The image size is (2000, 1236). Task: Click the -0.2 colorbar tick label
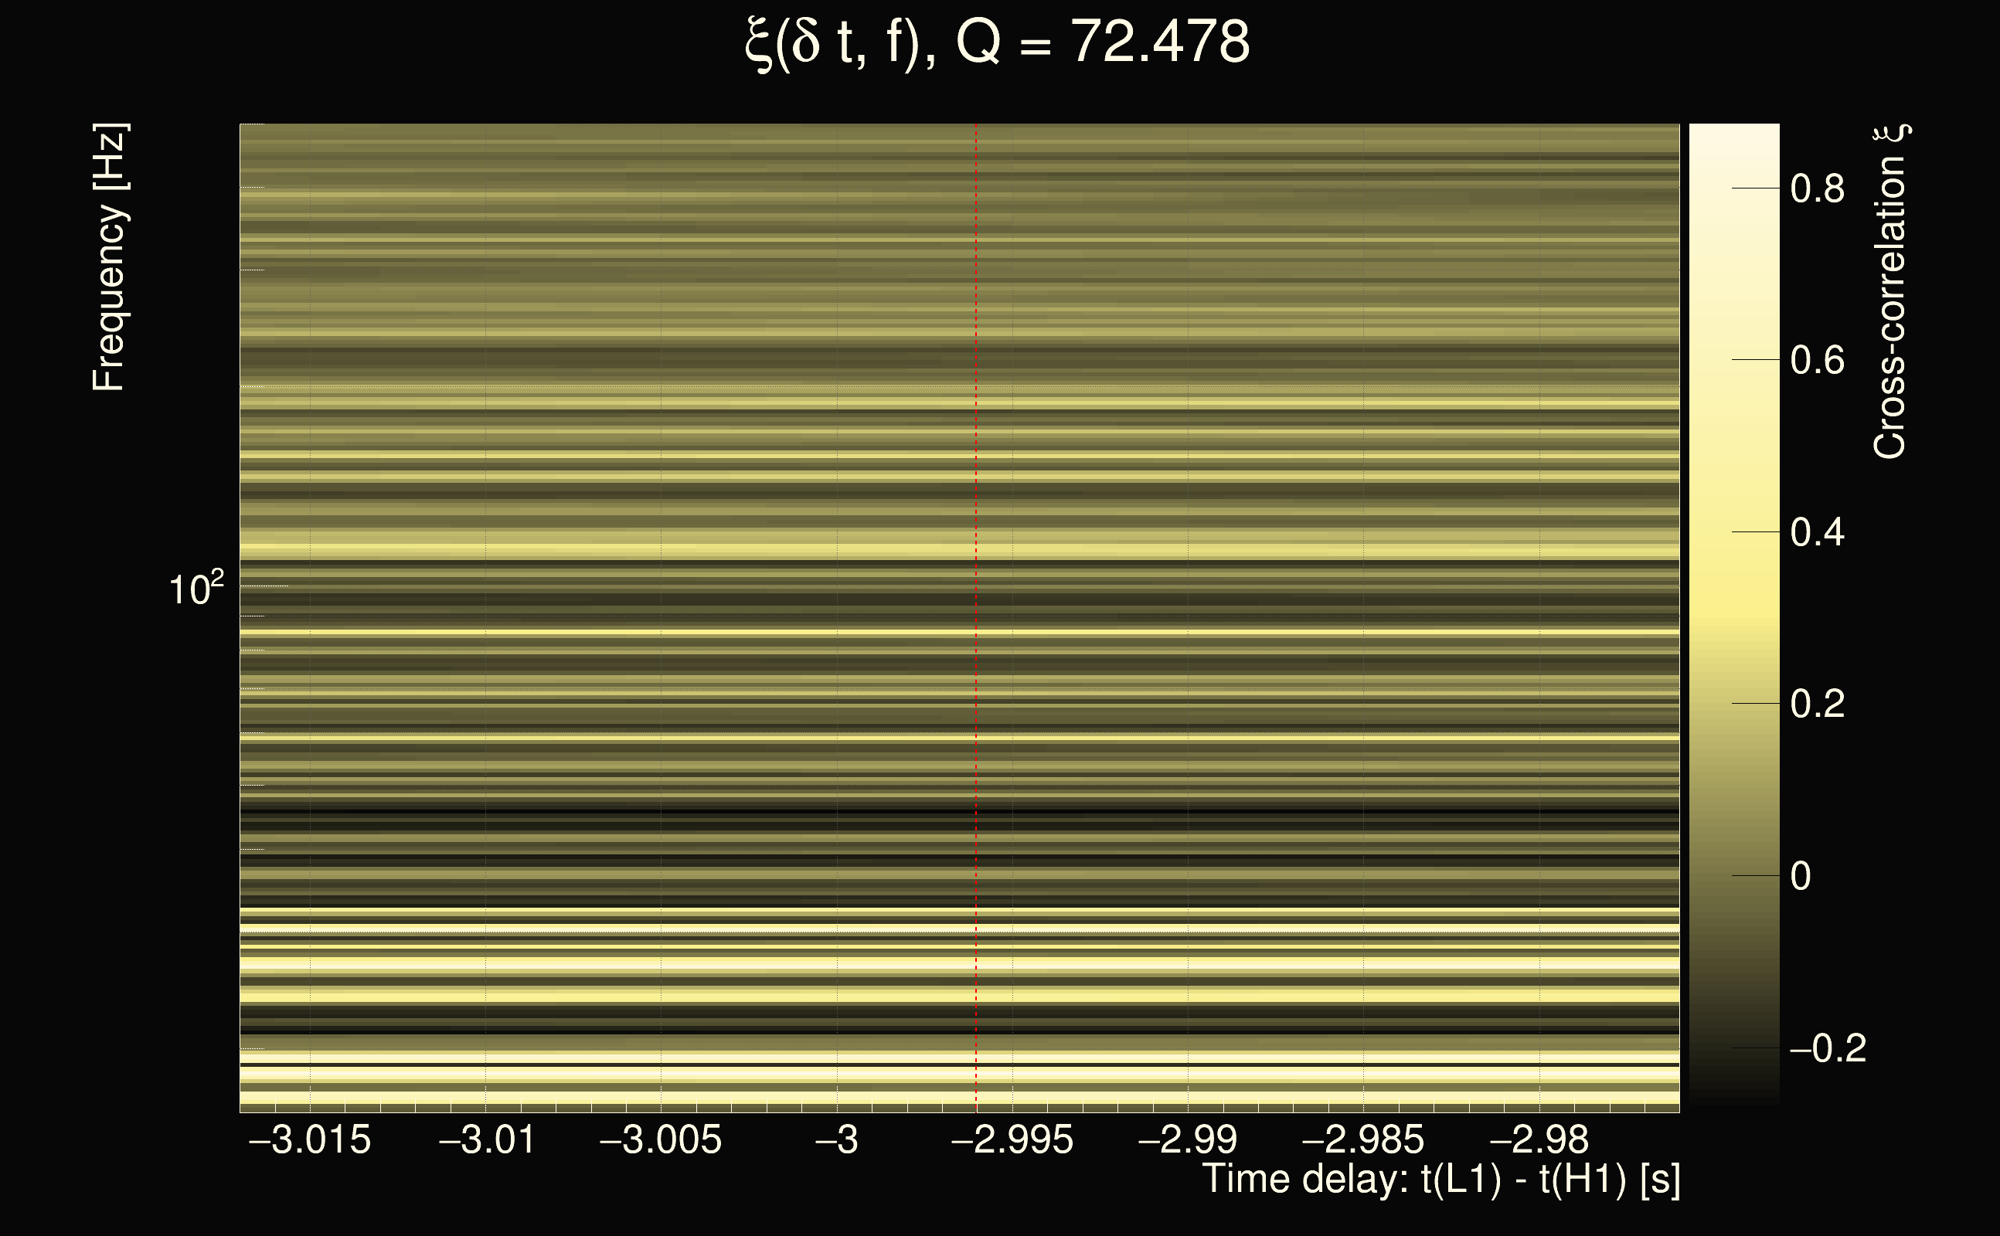(1828, 1049)
